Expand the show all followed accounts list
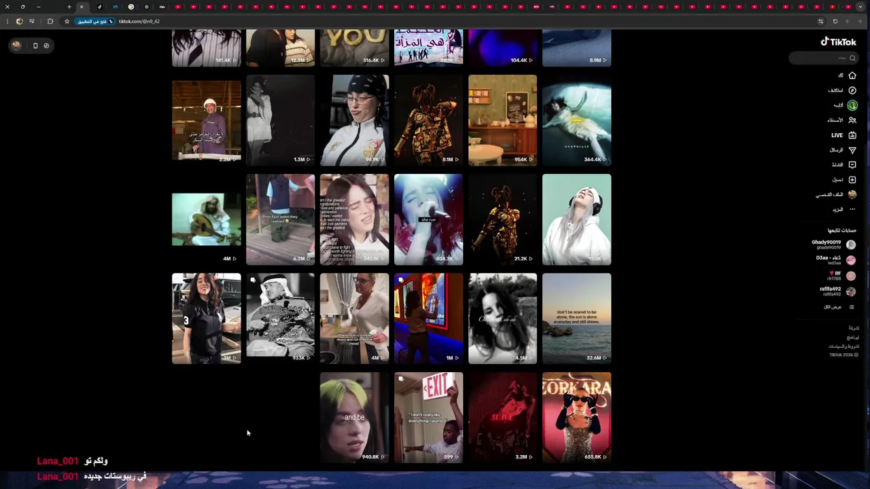The width and height of the screenshot is (870, 489). click(x=839, y=307)
